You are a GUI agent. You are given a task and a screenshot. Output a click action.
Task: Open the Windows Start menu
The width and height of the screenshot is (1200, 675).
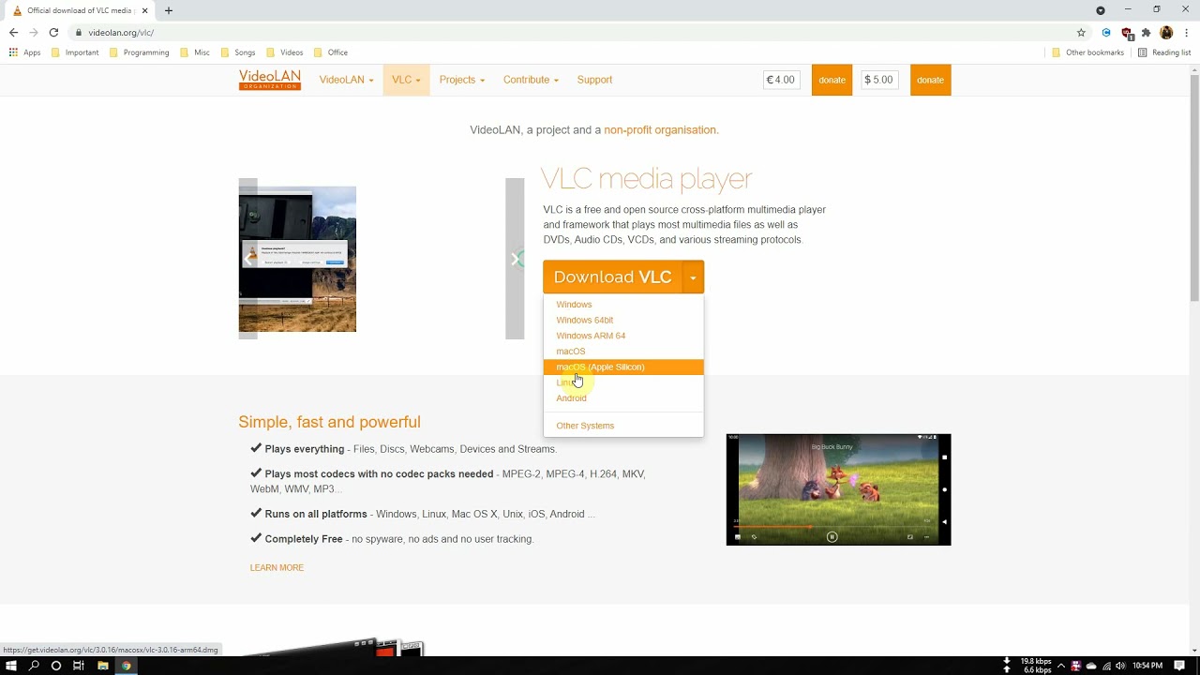point(11,666)
